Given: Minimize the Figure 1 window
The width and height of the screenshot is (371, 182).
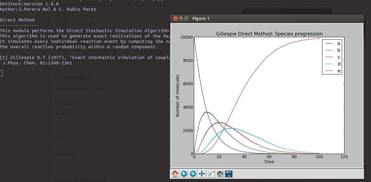Looking at the screenshot, I should [x=181, y=18].
